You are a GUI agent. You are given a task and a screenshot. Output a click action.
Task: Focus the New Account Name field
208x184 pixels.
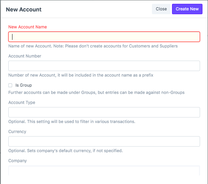click(x=104, y=37)
